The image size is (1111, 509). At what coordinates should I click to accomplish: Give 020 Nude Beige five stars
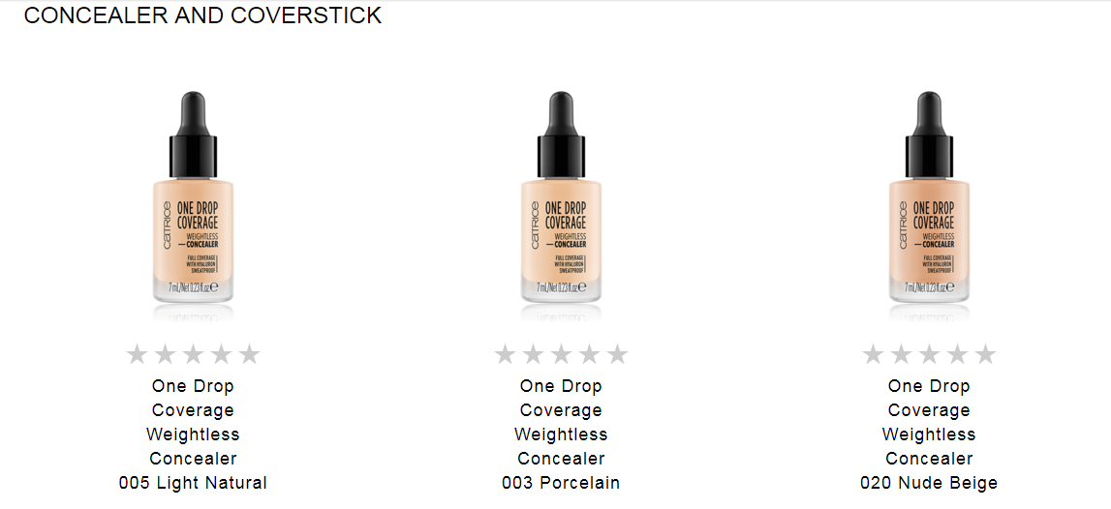[986, 354]
